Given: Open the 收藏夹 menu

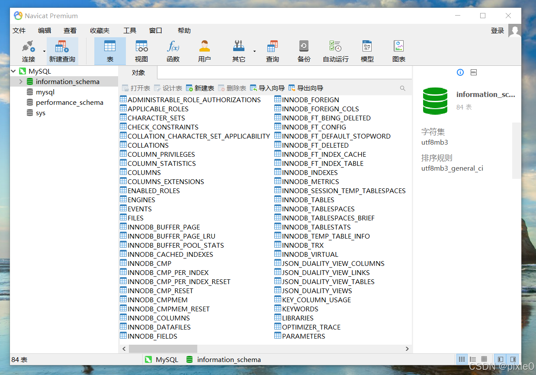Looking at the screenshot, I should (100, 31).
